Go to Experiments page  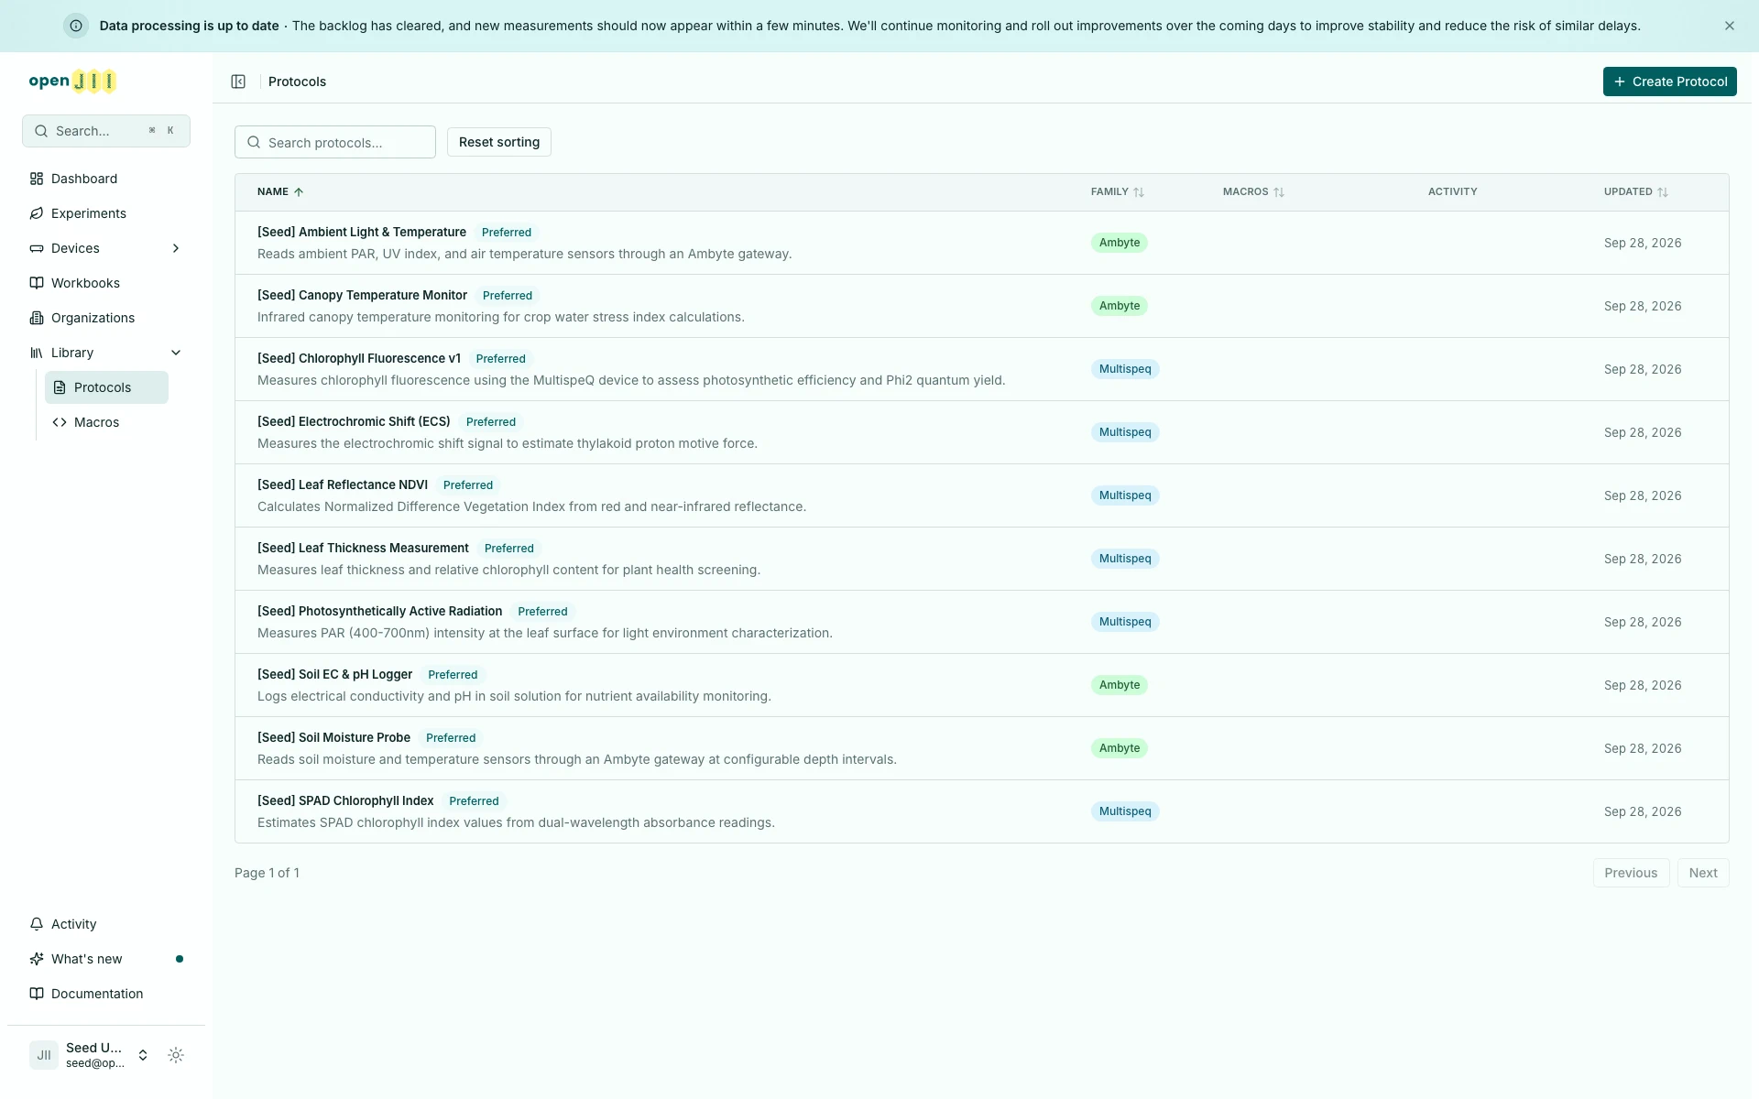[106, 213]
